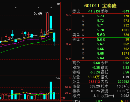Click sell volume 1281 at 5.70
The image size is (130, 102).
[x=125, y=30]
